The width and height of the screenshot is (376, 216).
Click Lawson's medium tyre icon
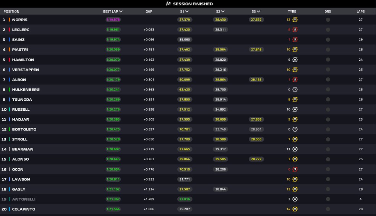[x=295, y=179]
